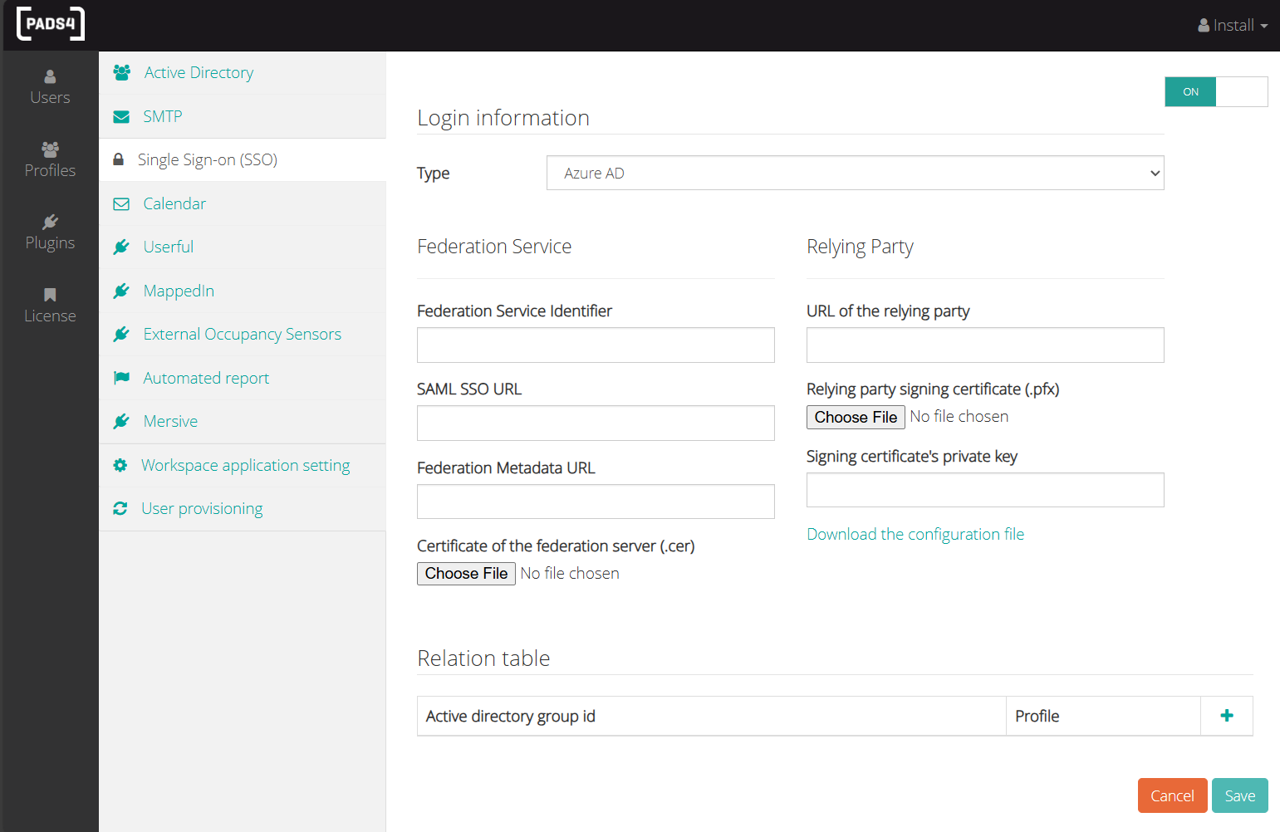Click the Profile column header
The height and width of the screenshot is (832, 1280).
(x=1103, y=716)
